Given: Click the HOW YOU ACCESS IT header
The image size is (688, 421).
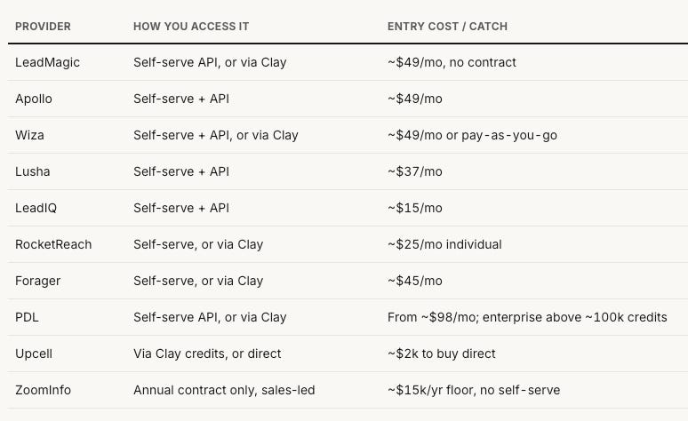Looking at the screenshot, I should [191, 27].
